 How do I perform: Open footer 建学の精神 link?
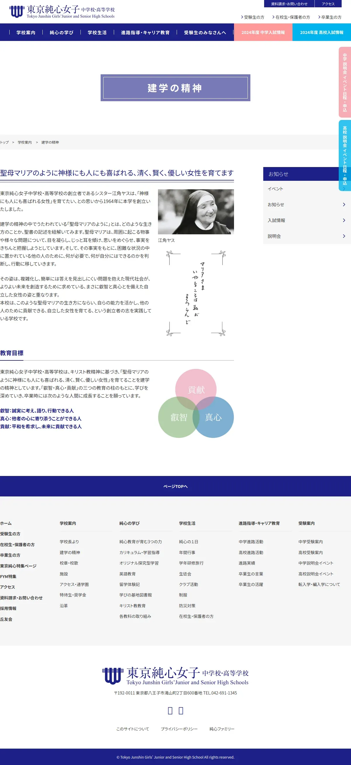(70, 552)
